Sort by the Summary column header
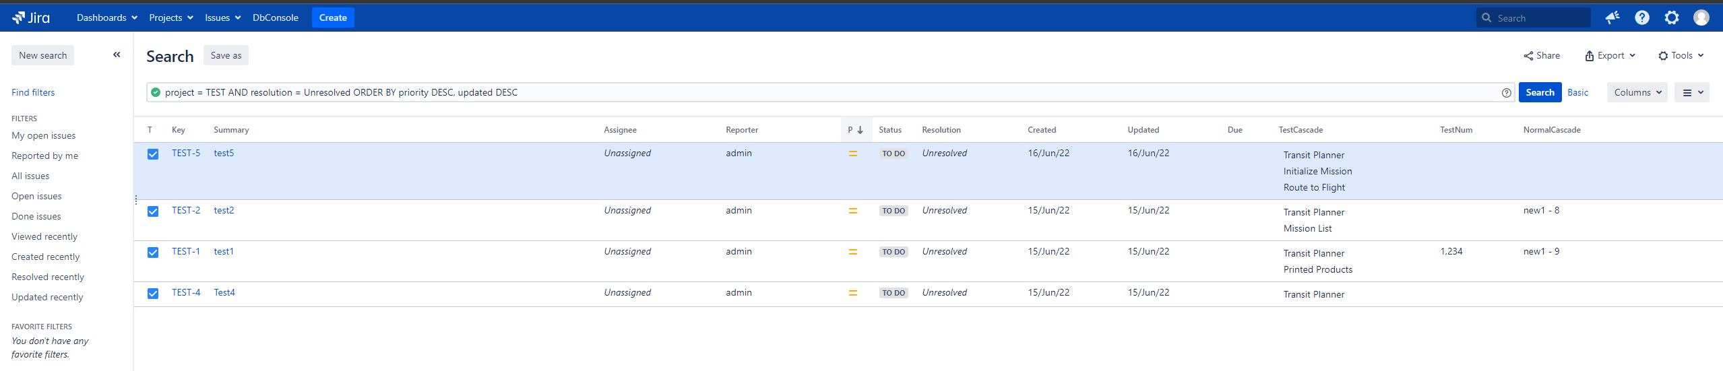This screenshot has width=1723, height=371. tap(231, 130)
